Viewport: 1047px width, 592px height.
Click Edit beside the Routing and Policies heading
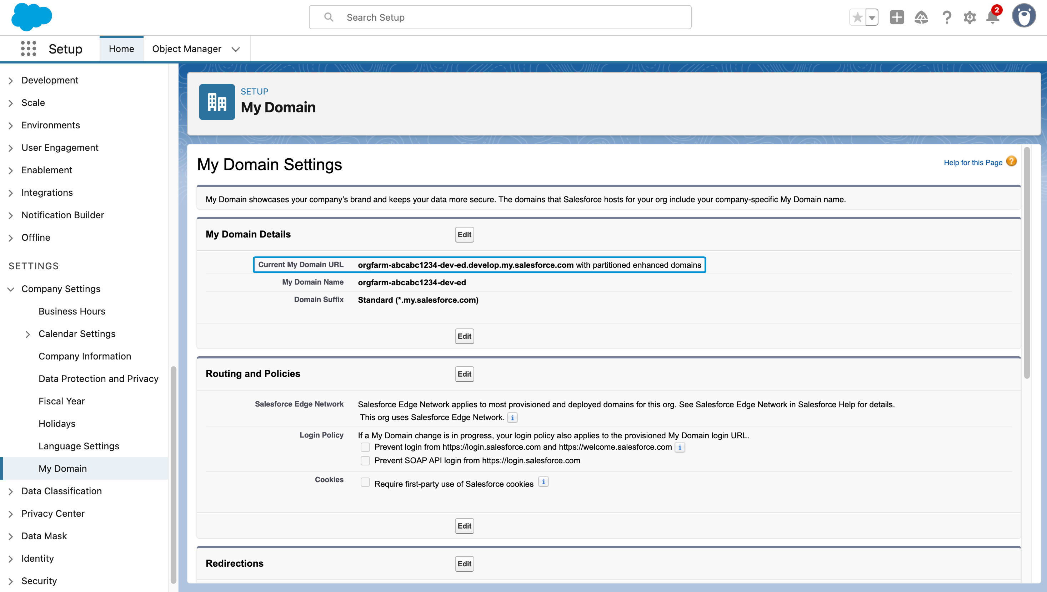coord(464,374)
